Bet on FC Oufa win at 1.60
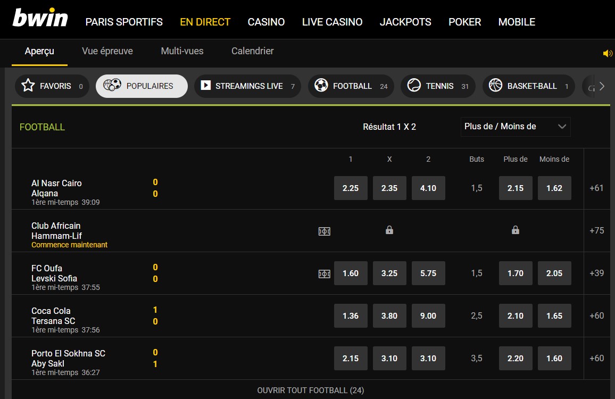The image size is (615, 399). point(351,273)
